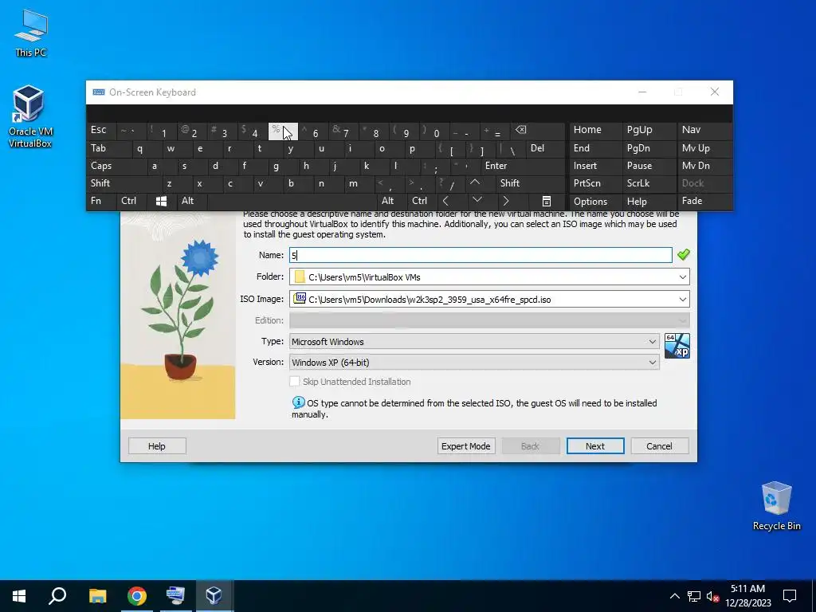This screenshot has width=816, height=612.
Task: Click the network status tray icon
Action: tap(694, 596)
